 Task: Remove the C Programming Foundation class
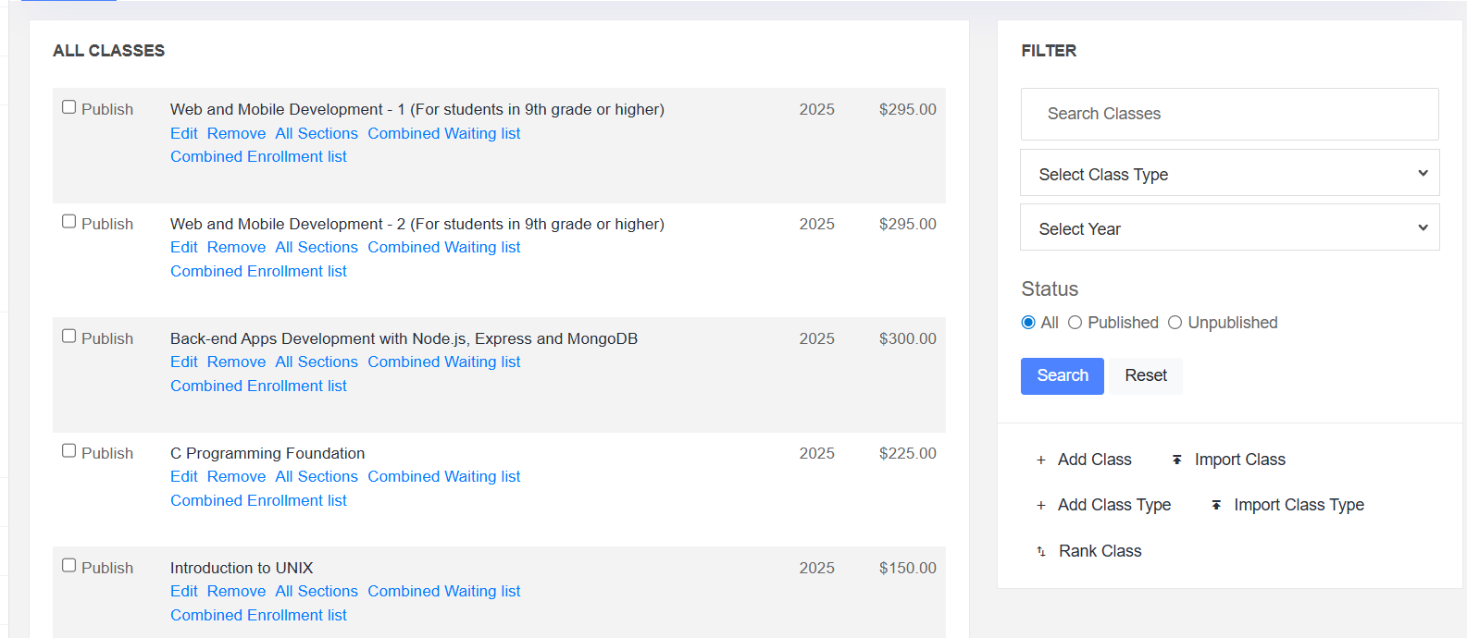(x=236, y=477)
